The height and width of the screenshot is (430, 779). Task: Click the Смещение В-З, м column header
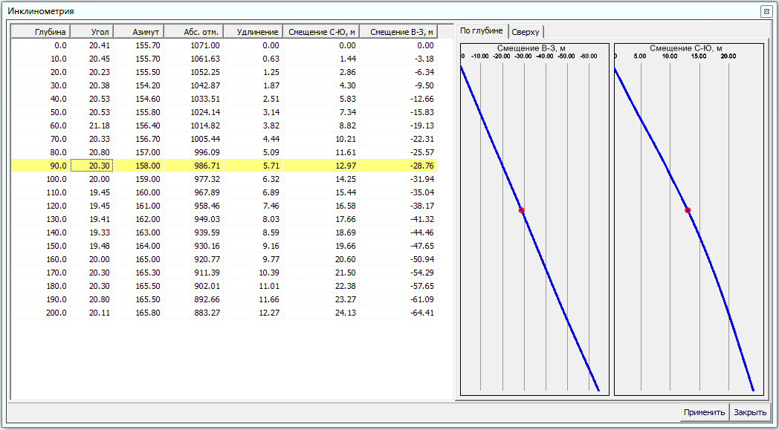tap(398, 31)
